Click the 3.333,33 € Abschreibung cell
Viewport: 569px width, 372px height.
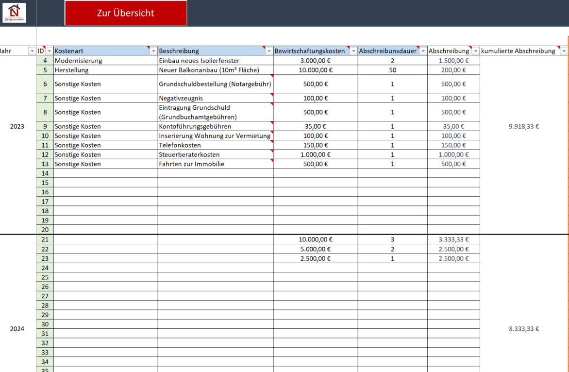click(453, 239)
